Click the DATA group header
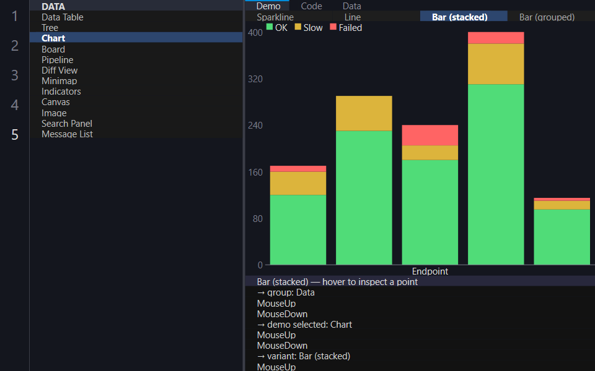 click(136, 6)
